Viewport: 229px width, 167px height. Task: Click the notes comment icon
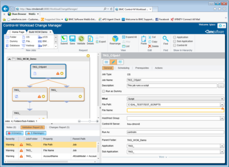(x=120, y=62)
